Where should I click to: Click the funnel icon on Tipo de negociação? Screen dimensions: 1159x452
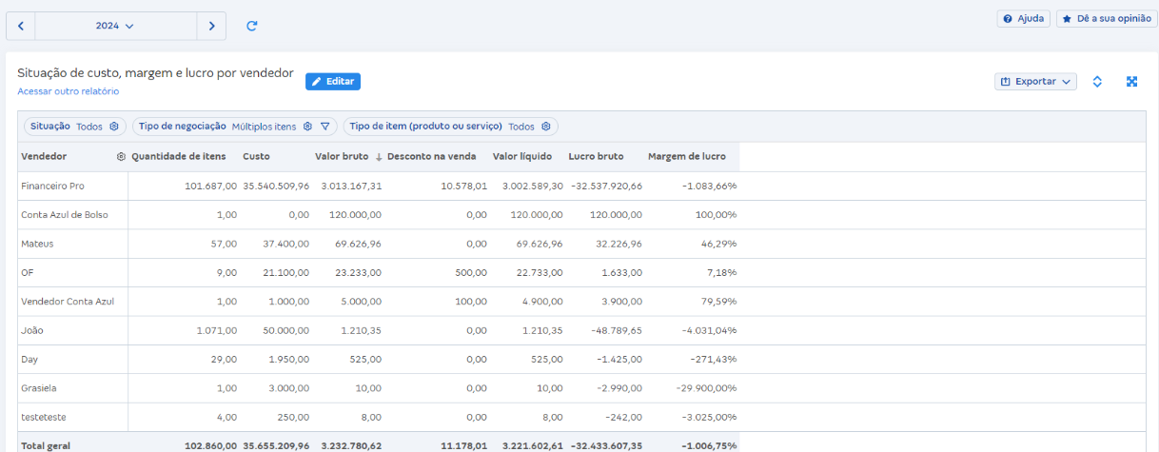(x=324, y=127)
